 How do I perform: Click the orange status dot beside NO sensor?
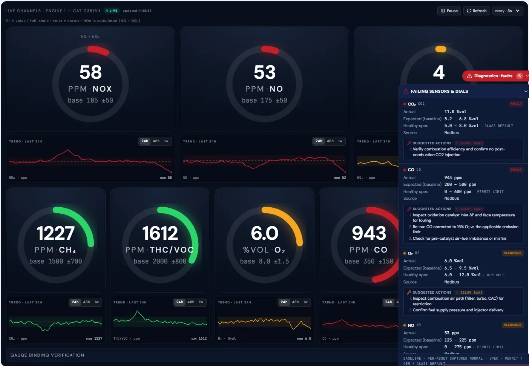tap(405, 325)
